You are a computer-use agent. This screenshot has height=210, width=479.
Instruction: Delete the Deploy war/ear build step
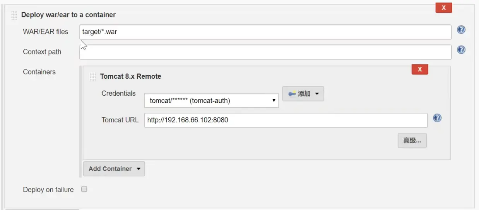(x=443, y=8)
